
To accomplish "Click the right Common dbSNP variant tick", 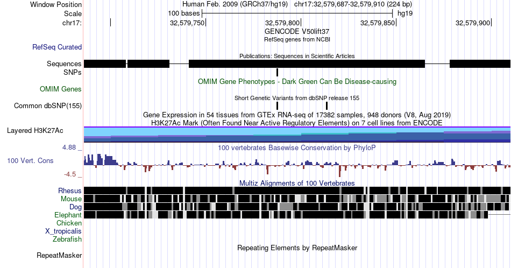I will (327, 105).
